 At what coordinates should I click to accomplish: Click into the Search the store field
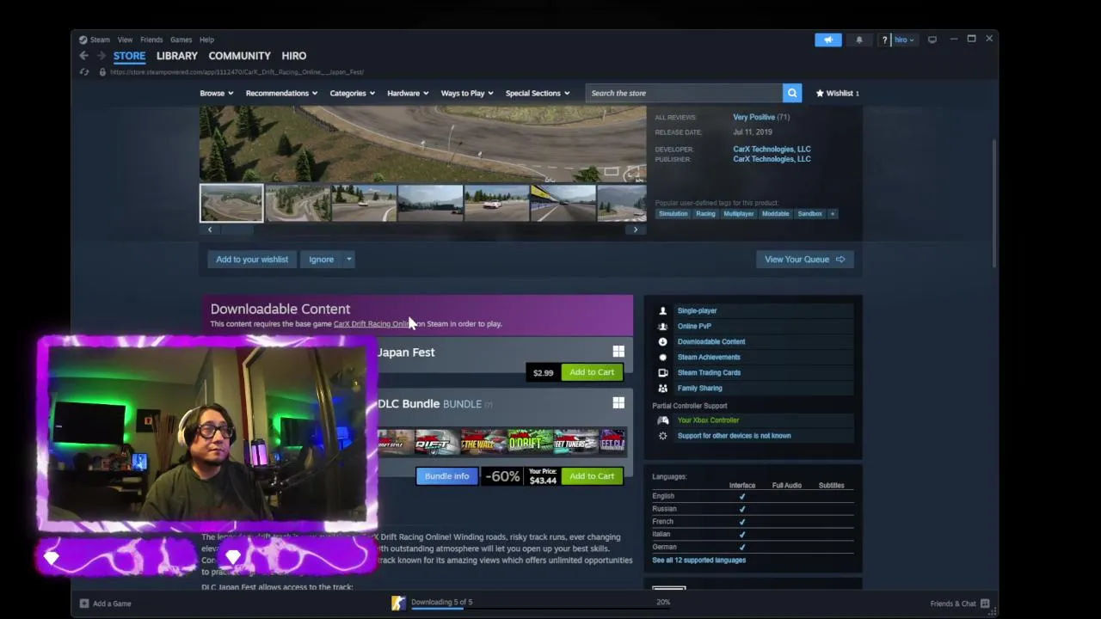(684, 93)
